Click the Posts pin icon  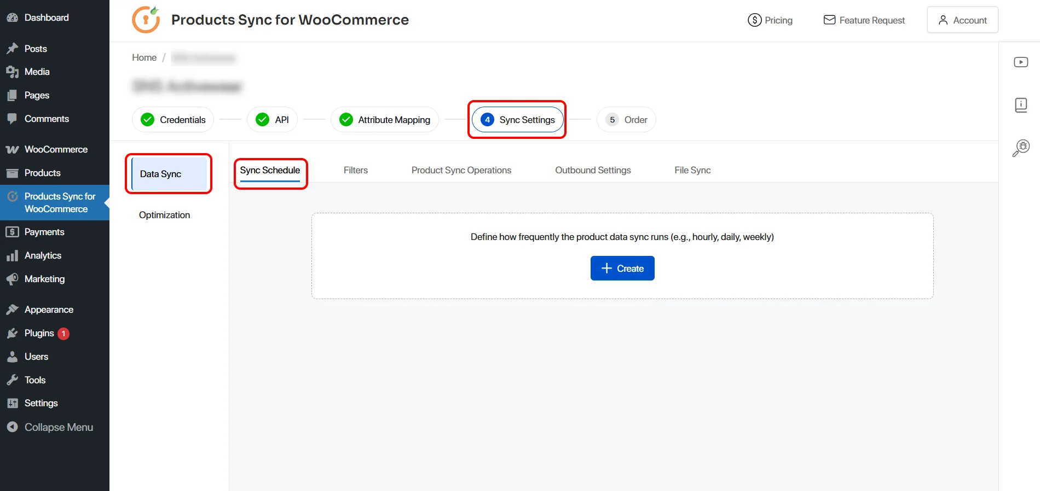pyautogui.click(x=12, y=49)
